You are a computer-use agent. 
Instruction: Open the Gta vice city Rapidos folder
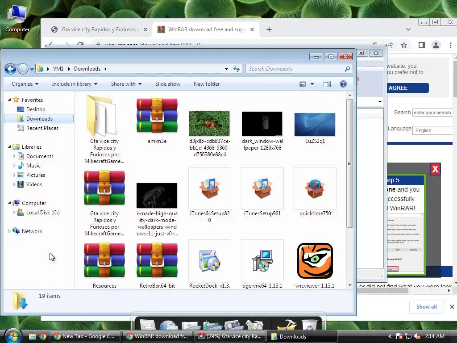(102, 116)
